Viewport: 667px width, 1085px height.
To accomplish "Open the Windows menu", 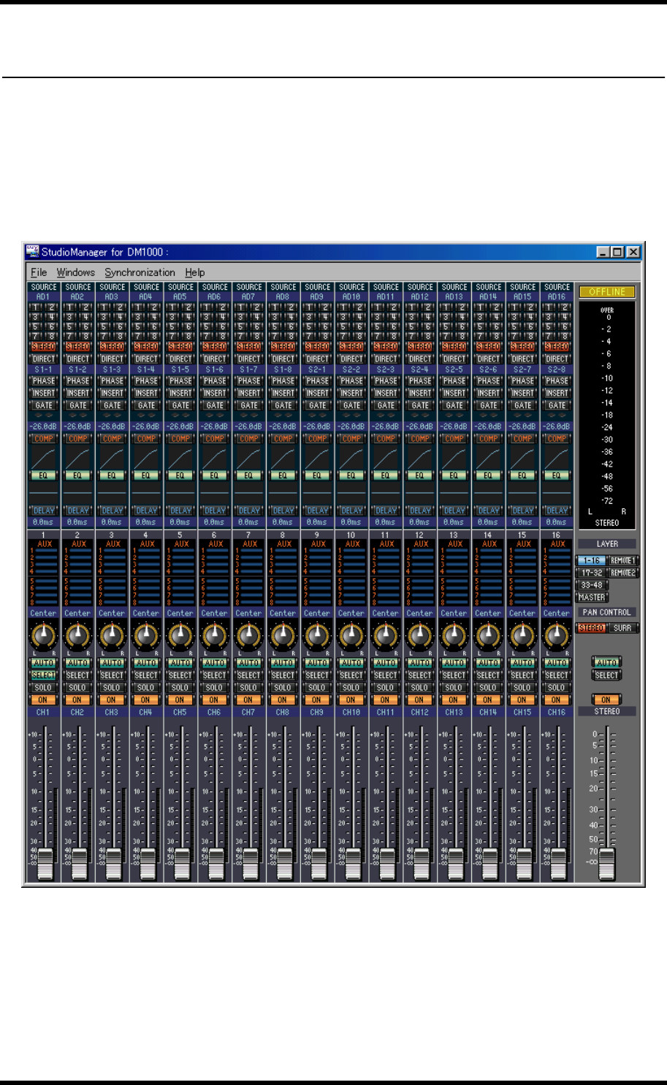I will point(76,272).
